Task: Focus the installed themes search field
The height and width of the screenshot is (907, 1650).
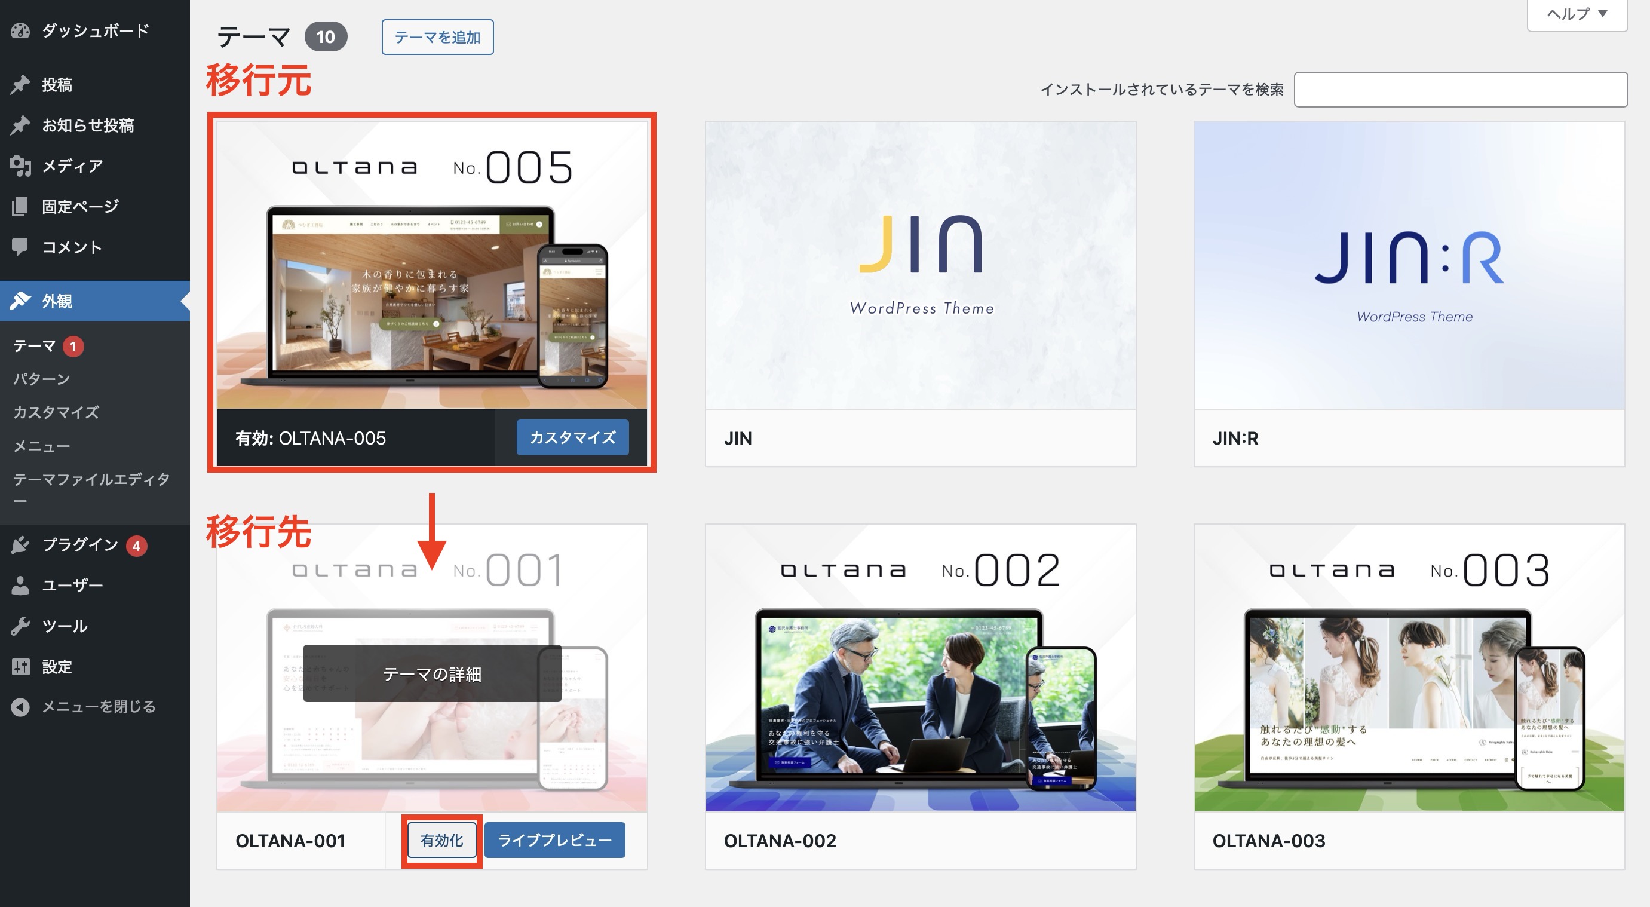Action: tap(1461, 90)
